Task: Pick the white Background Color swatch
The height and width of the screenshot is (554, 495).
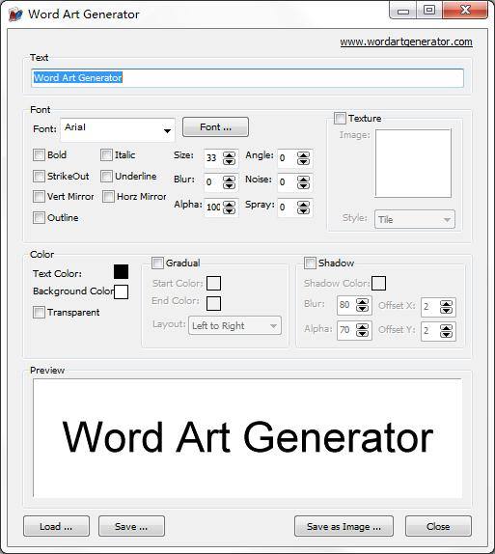Action: (x=122, y=292)
